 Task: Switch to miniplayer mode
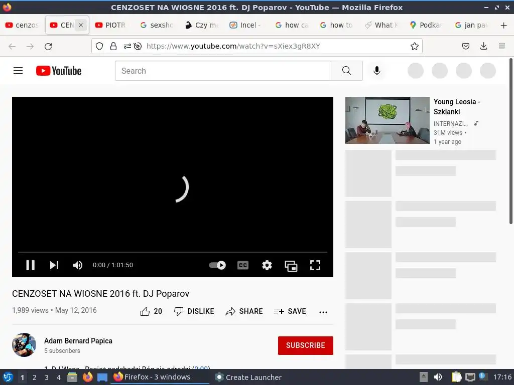[x=291, y=266]
